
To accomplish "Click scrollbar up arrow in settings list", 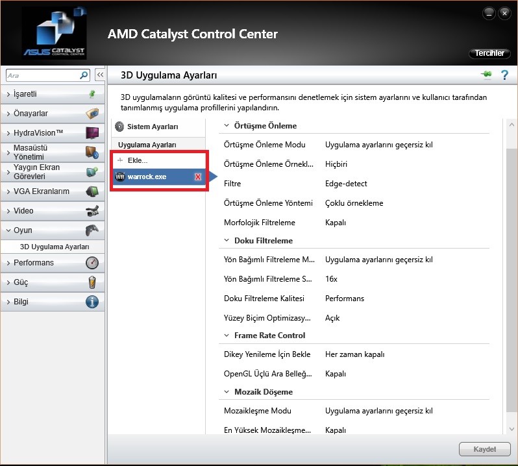I will pos(512,125).
